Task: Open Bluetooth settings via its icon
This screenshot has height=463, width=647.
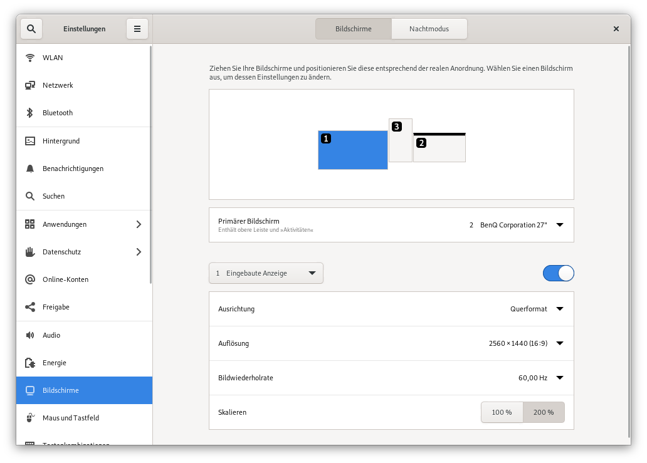Action: coord(29,113)
